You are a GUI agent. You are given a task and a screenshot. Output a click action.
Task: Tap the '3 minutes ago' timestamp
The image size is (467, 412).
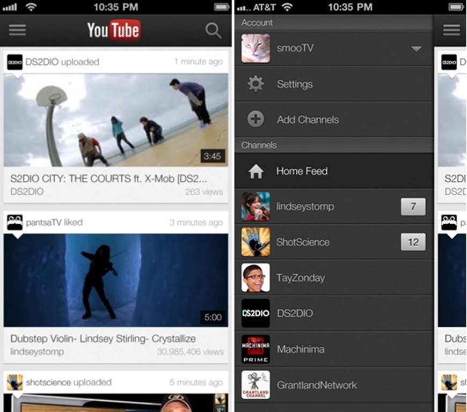coord(196,223)
